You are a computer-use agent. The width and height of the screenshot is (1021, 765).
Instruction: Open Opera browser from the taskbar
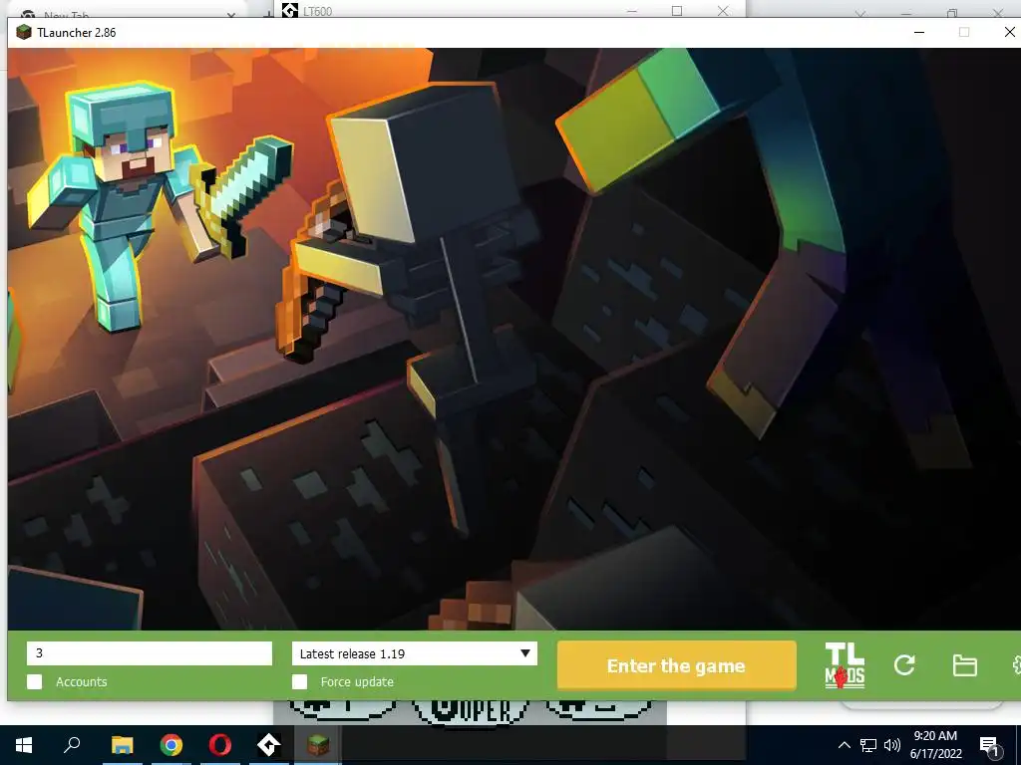220,745
